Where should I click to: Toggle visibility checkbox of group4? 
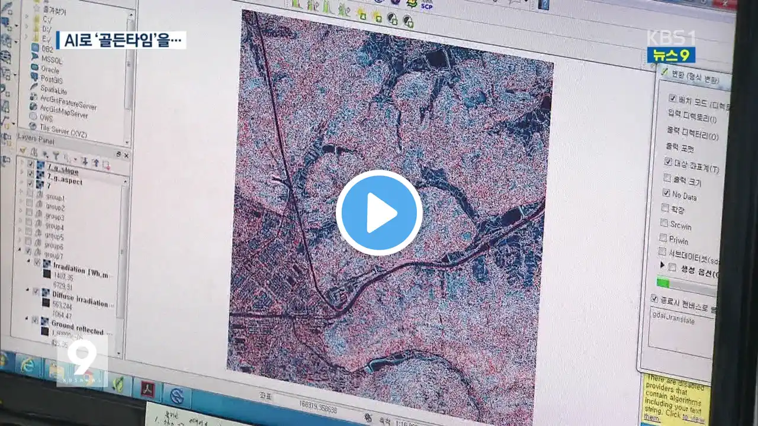(x=28, y=223)
